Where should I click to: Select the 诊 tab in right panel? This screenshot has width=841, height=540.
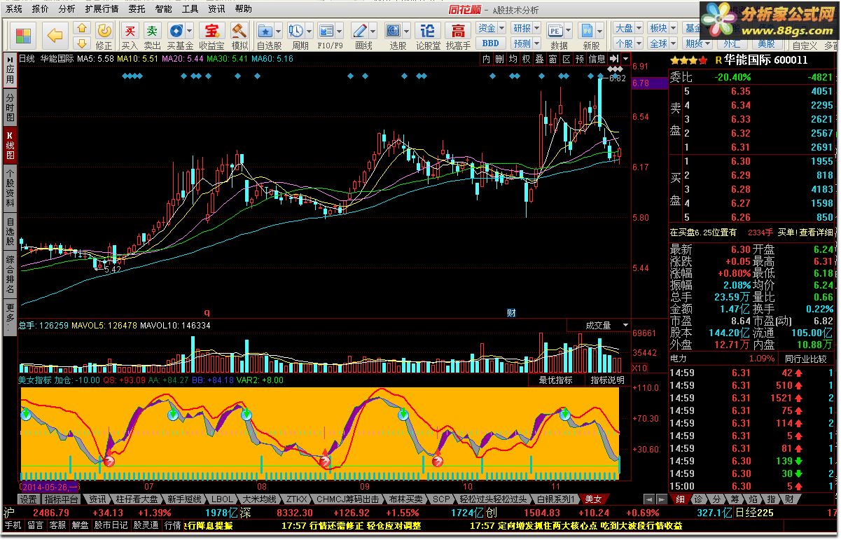[697, 499]
